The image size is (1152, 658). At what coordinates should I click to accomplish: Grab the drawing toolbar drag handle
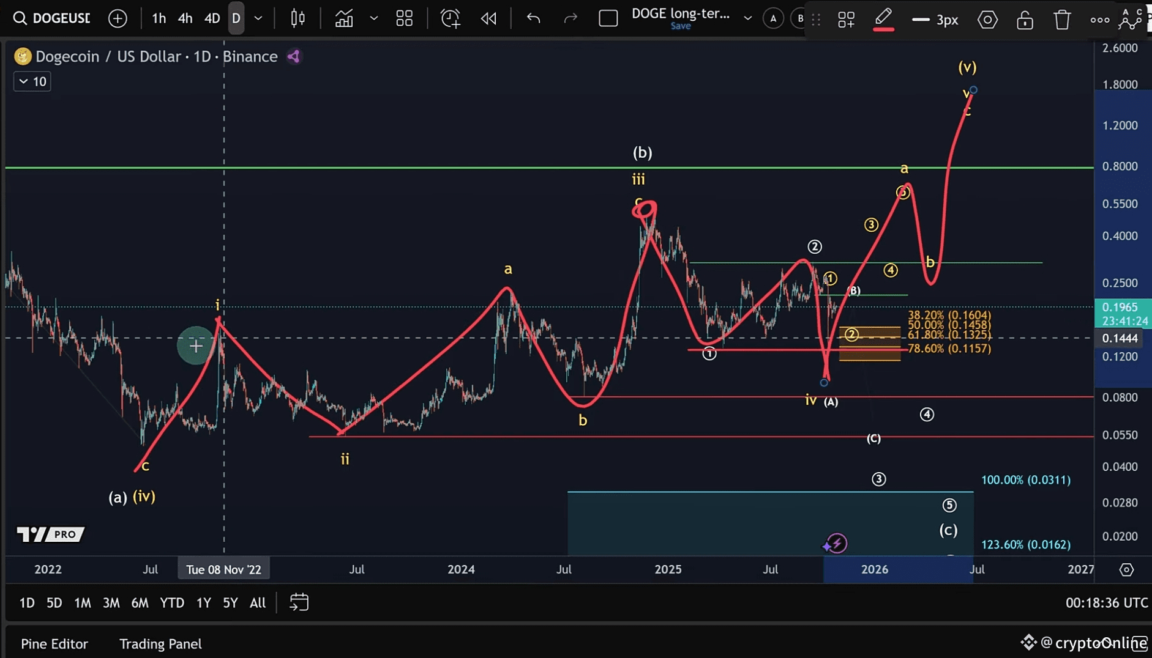816,20
